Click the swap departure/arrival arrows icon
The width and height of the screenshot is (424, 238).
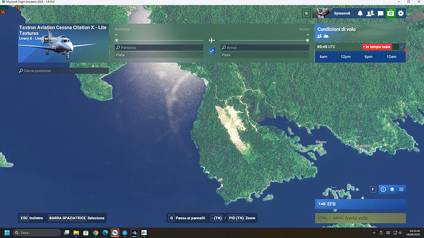[212, 51]
